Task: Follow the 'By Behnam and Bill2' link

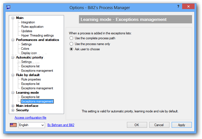Action: coord(61,125)
